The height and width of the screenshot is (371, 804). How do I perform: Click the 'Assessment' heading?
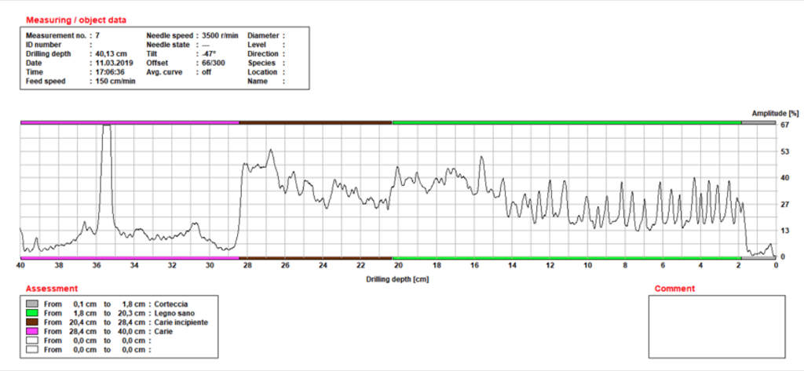pyautogui.click(x=52, y=289)
